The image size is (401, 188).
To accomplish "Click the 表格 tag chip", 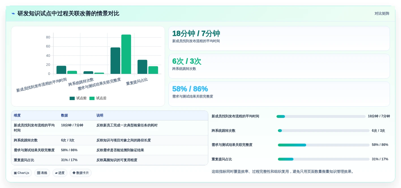I will pyautogui.click(x=42, y=173).
